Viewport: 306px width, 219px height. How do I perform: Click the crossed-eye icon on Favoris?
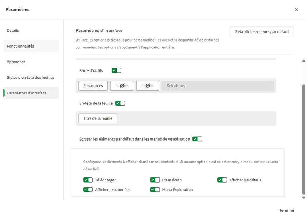tap(147, 86)
